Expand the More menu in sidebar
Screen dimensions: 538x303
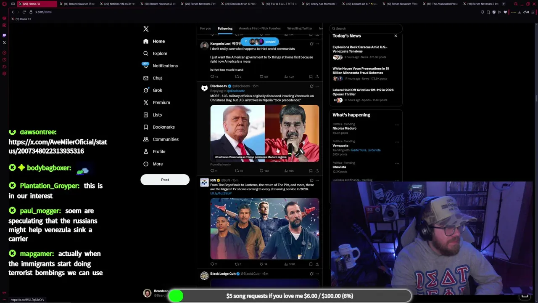coord(153,164)
